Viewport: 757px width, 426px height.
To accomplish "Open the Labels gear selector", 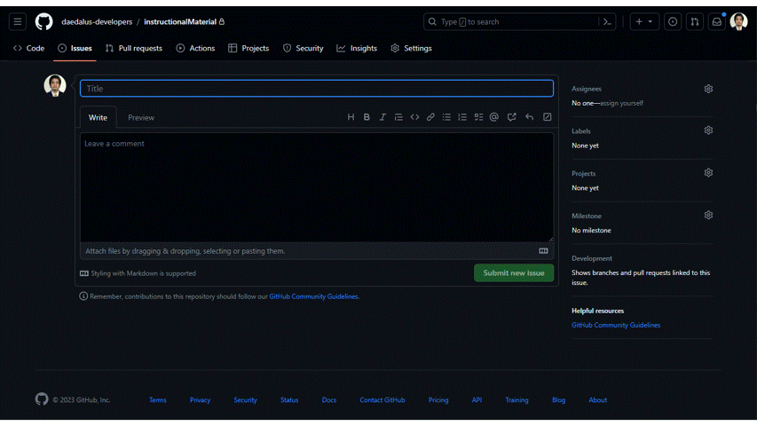I will (x=708, y=130).
